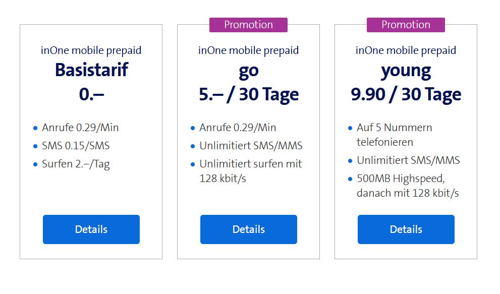This screenshot has height=294, width=500.
Task: Click Unlimitiert SMS/MMS in young card
Action: [x=408, y=160]
